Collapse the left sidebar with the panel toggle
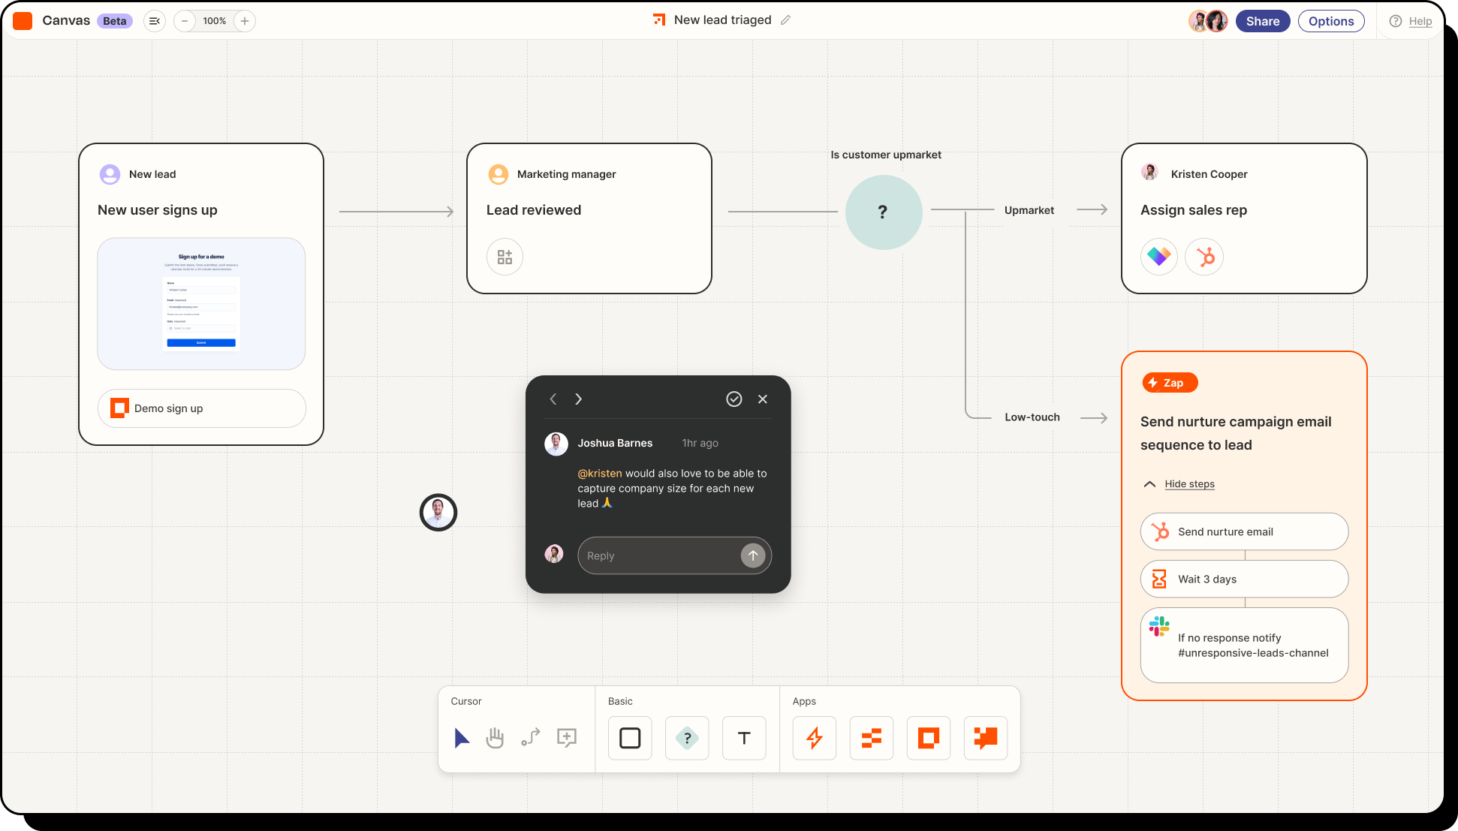The height and width of the screenshot is (831, 1458). 154,20
